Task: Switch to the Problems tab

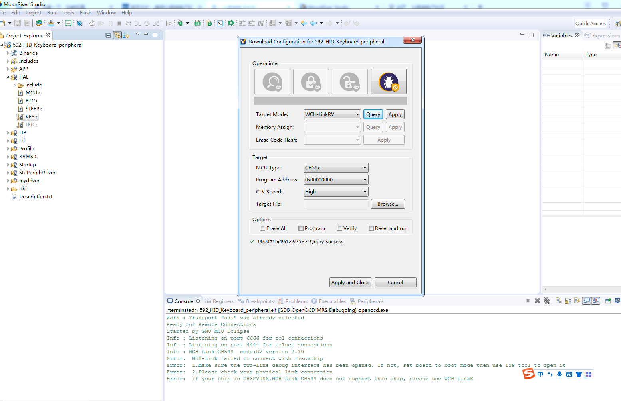Action: pyautogui.click(x=293, y=301)
